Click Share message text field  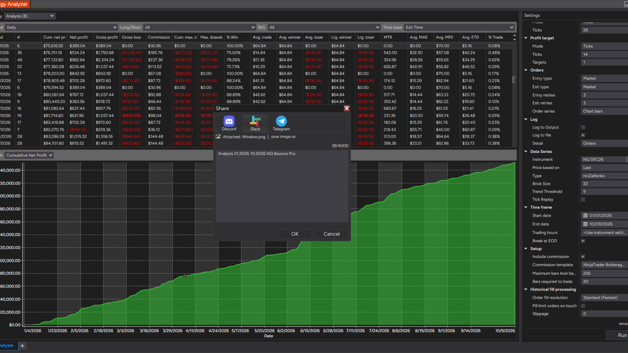[x=282, y=186]
